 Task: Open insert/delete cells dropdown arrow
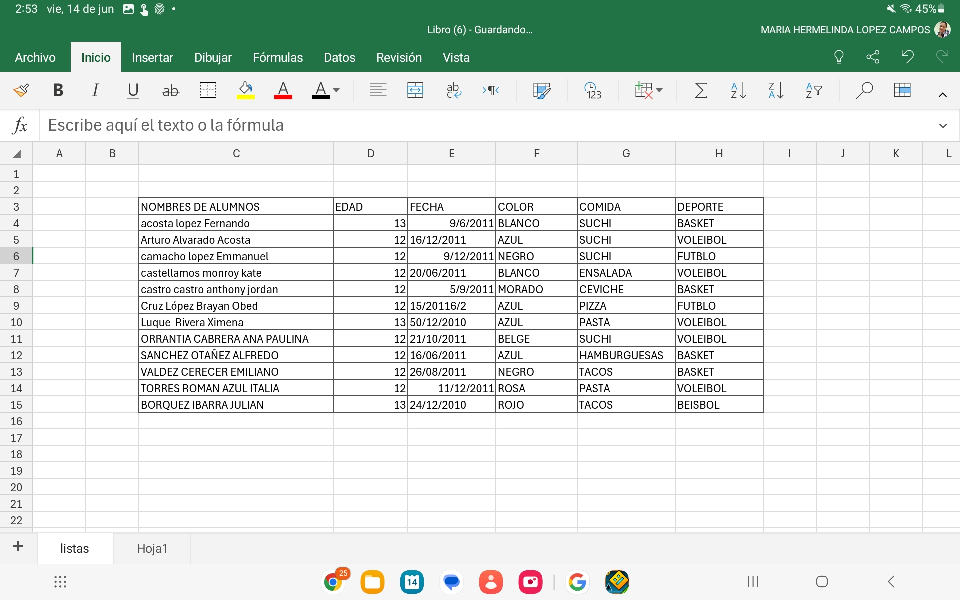(659, 90)
